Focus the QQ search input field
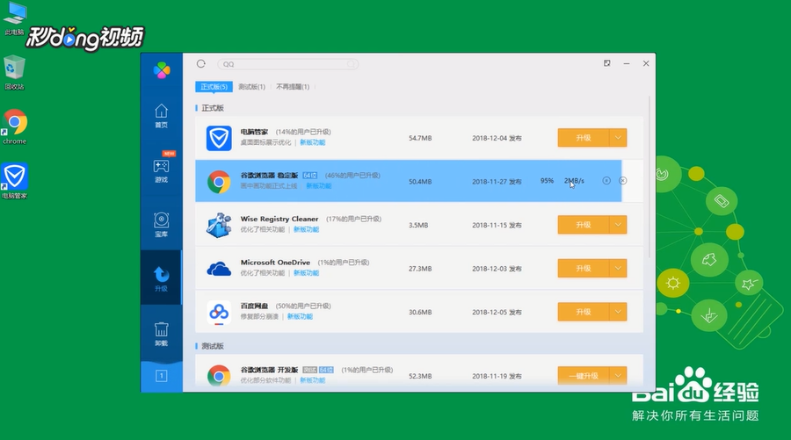 pyautogui.click(x=287, y=64)
